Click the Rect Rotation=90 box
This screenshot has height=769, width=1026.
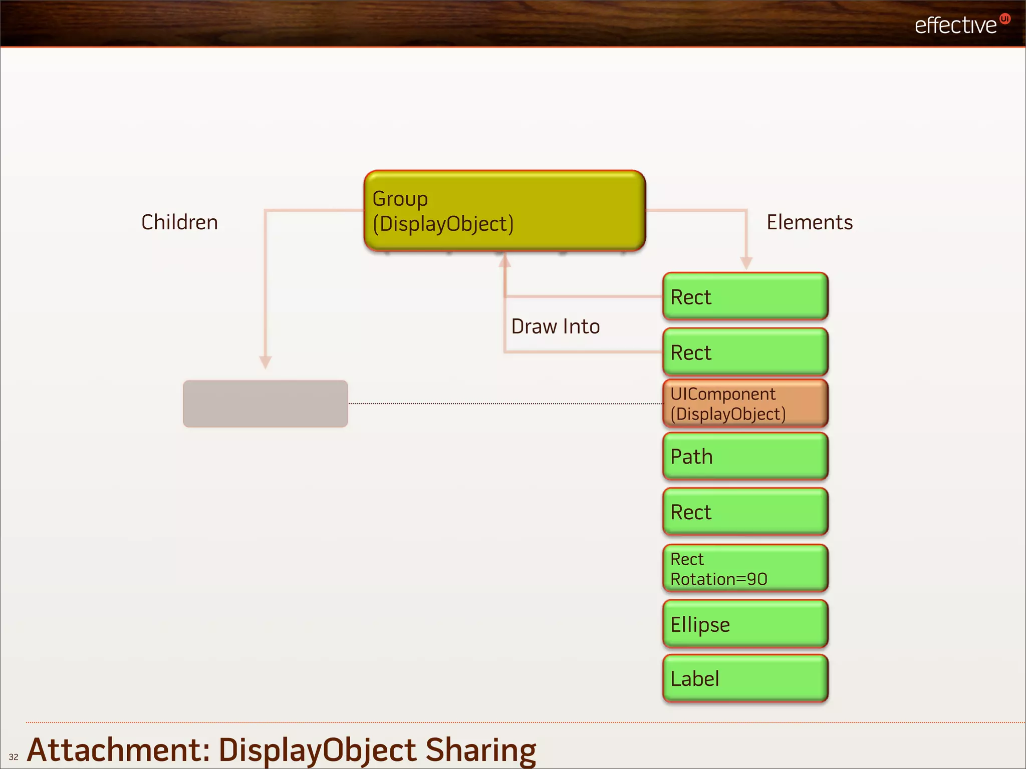745,568
